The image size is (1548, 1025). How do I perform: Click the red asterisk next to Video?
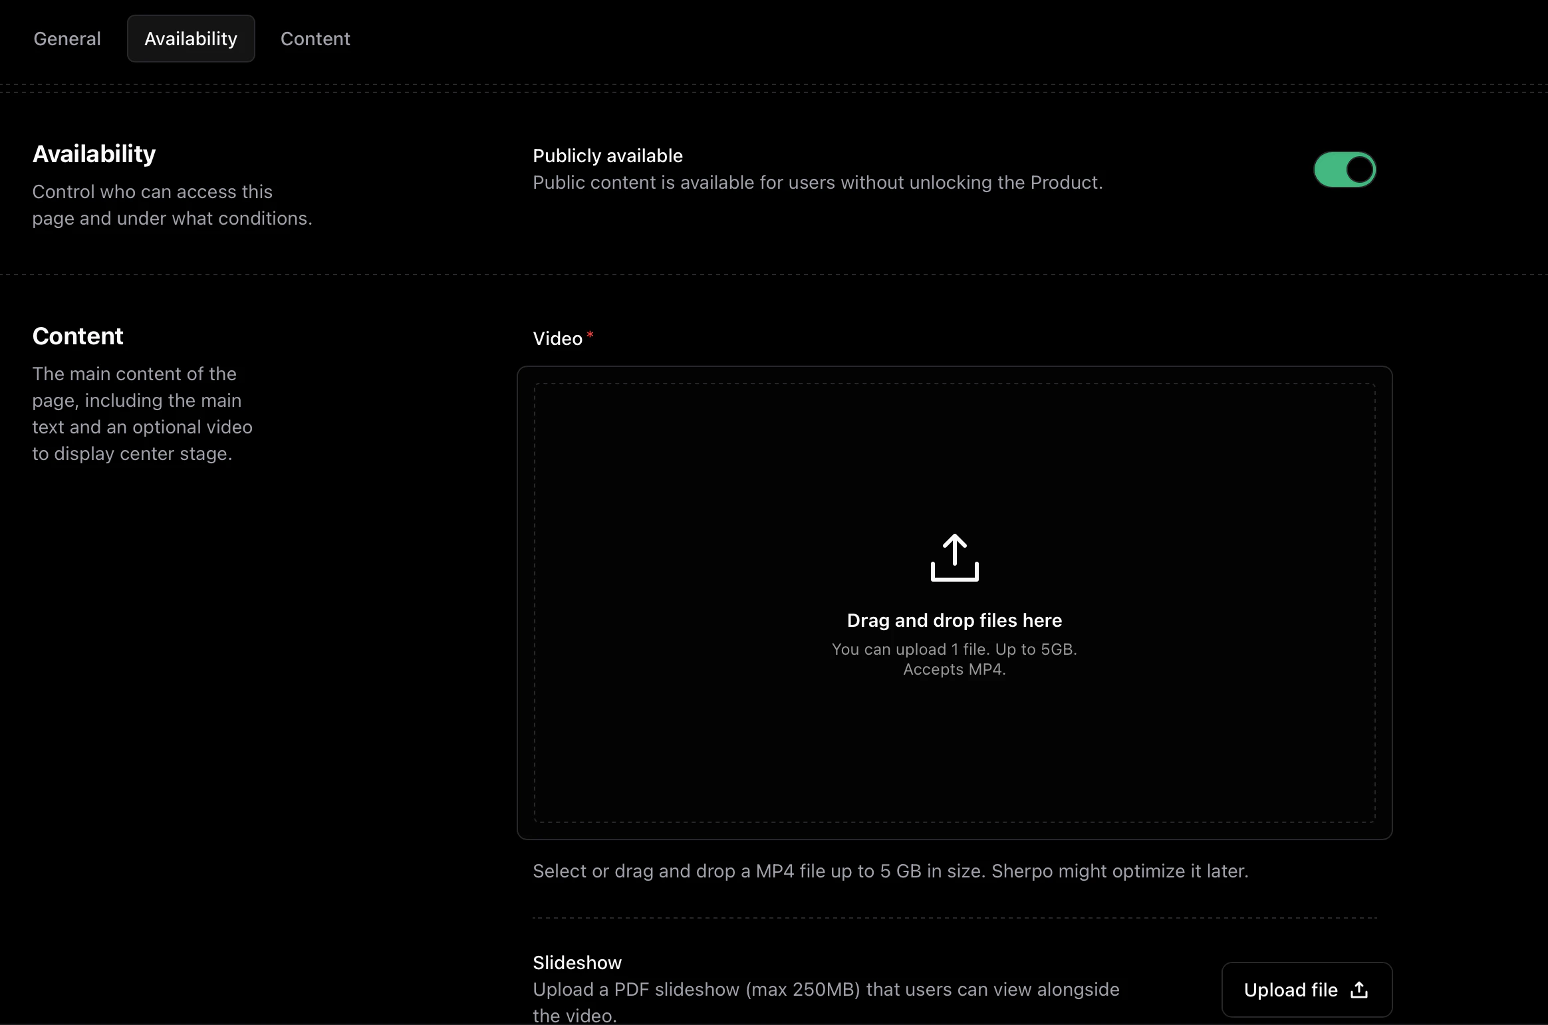point(590,334)
